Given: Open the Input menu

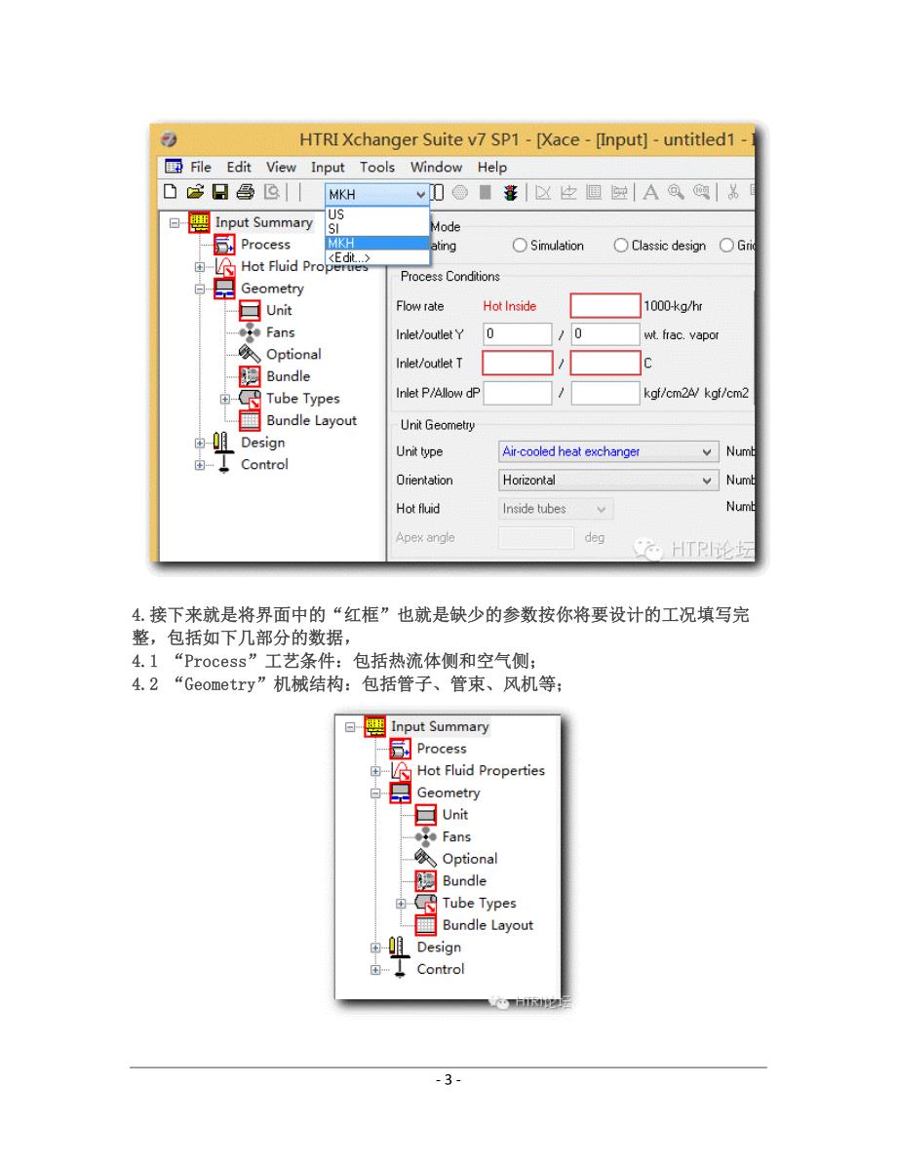Looking at the screenshot, I should point(328,168).
